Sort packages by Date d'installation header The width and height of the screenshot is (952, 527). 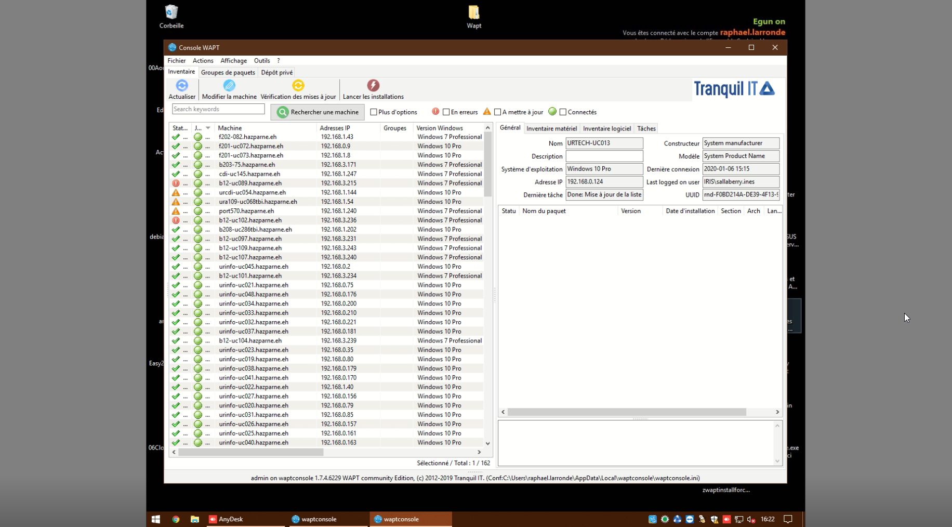(x=690, y=211)
